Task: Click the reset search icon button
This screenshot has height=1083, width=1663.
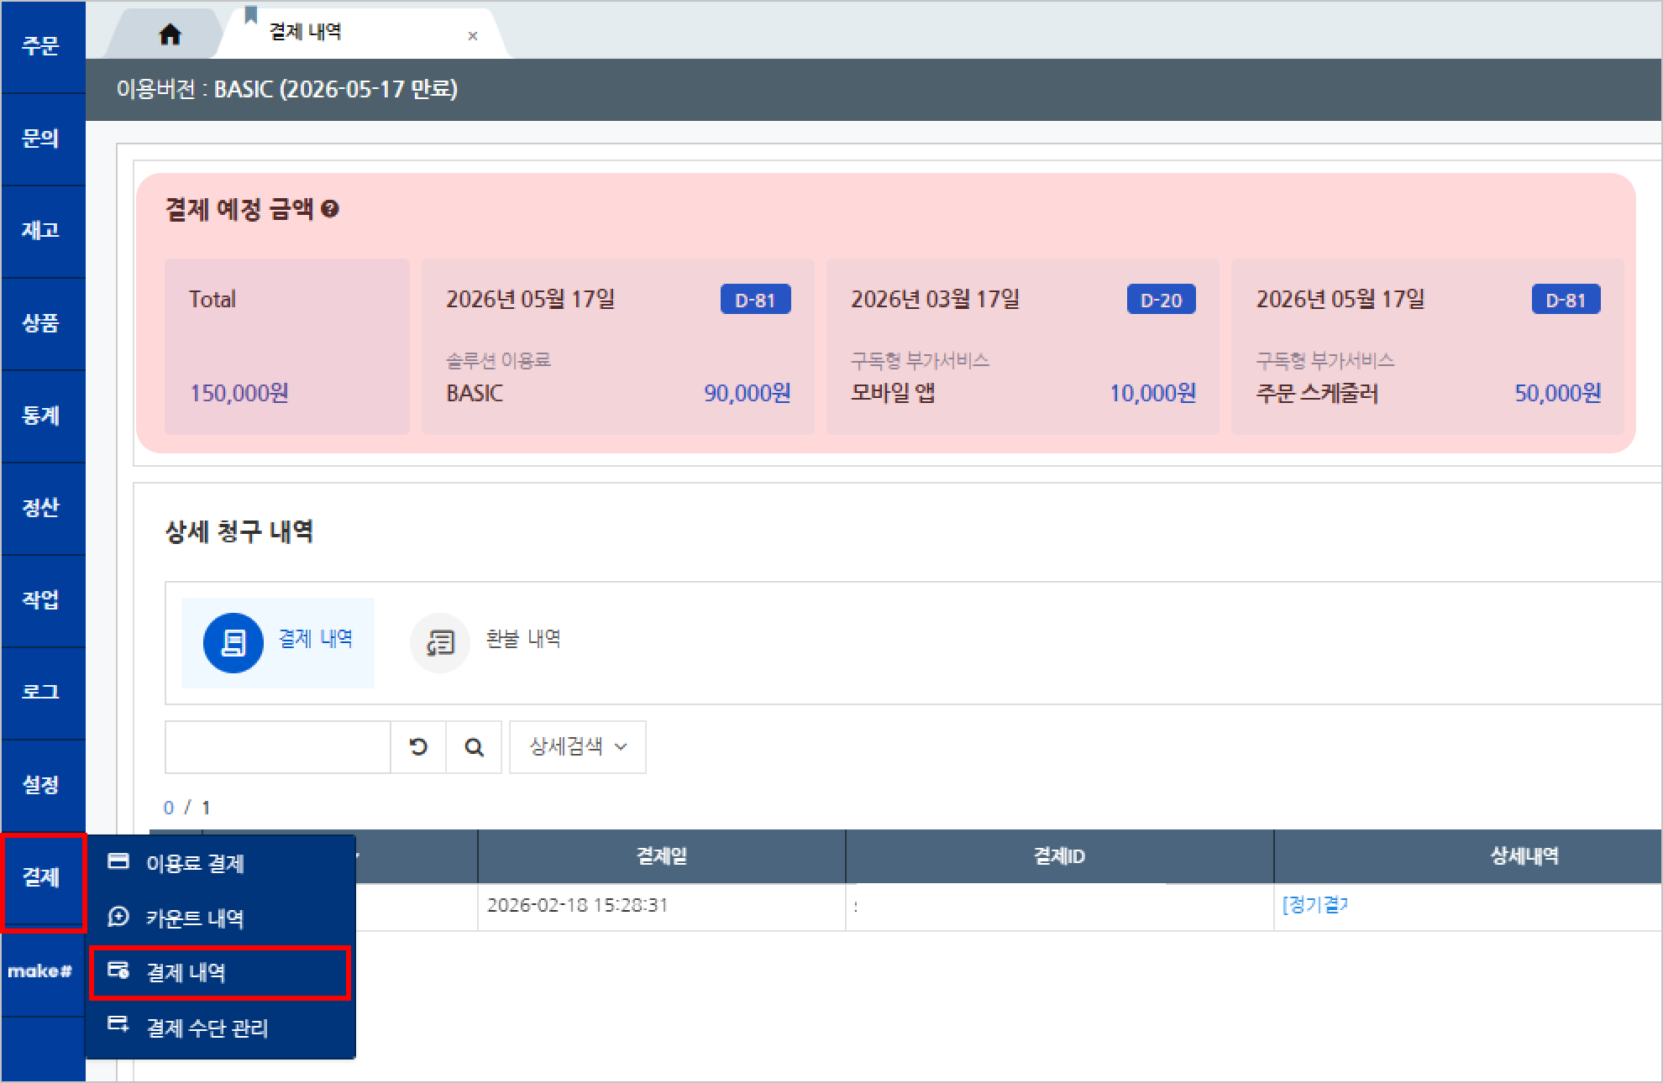Action: (x=418, y=746)
